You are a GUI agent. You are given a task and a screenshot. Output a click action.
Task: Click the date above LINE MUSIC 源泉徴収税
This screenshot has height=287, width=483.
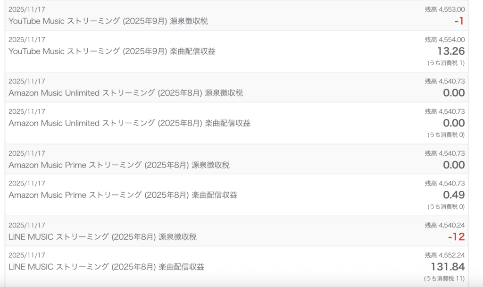pyautogui.click(x=27, y=225)
